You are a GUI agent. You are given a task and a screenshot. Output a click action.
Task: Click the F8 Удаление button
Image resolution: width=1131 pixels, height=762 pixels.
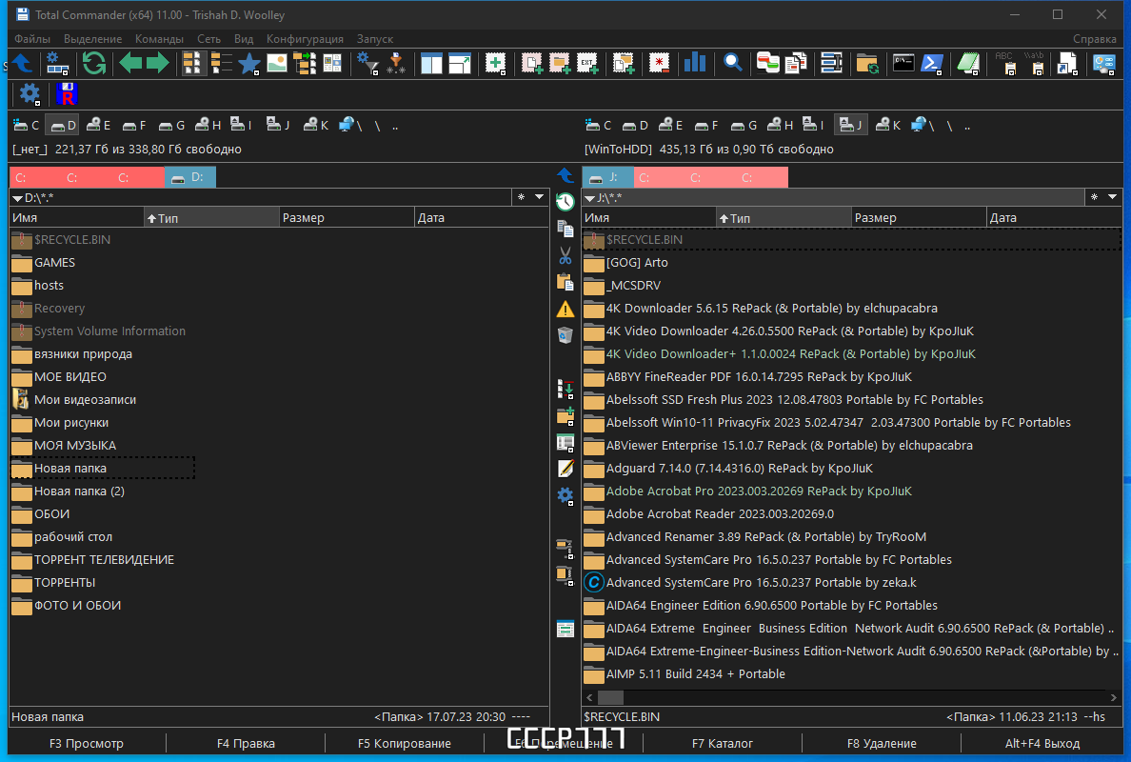(882, 743)
